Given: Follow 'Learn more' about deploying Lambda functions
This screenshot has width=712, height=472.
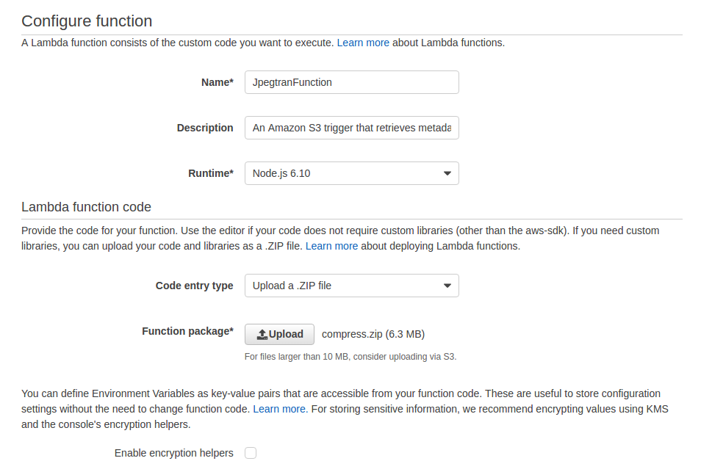Looking at the screenshot, I should (x=331, y=246).
